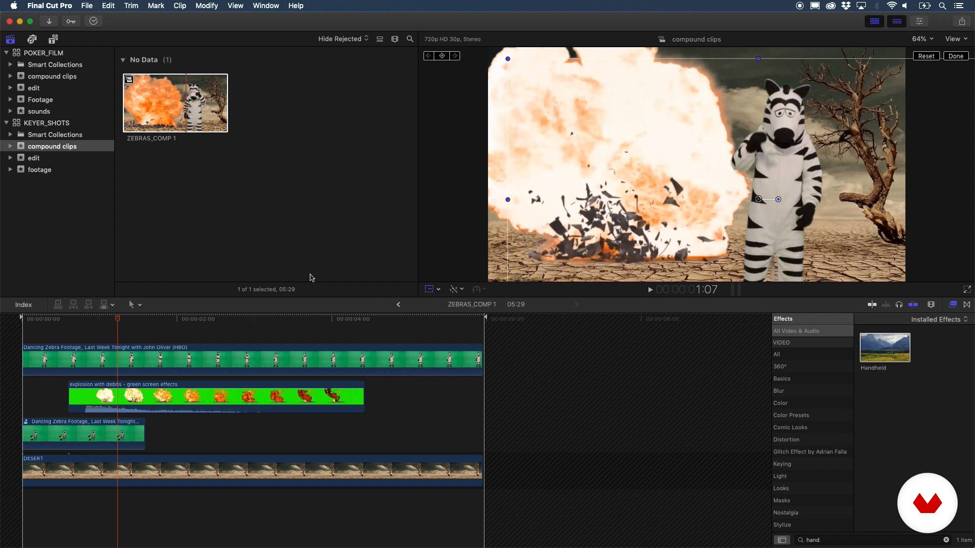
Task: Click the Done button in viewer
Action: pyautogui.click(x=956, y=56)
